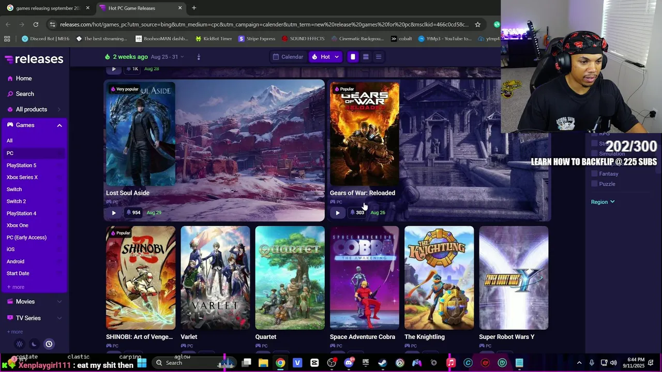Open the Stripe Express bookmark
Screen dimensions: 662x372
[x=257, y=39]
